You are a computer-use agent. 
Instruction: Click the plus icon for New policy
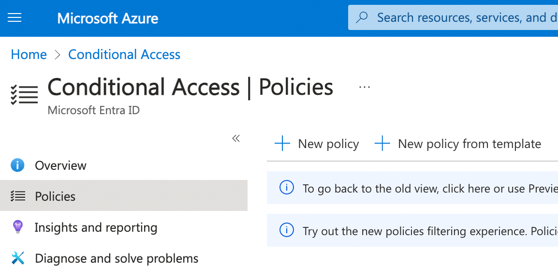[282, 143]
